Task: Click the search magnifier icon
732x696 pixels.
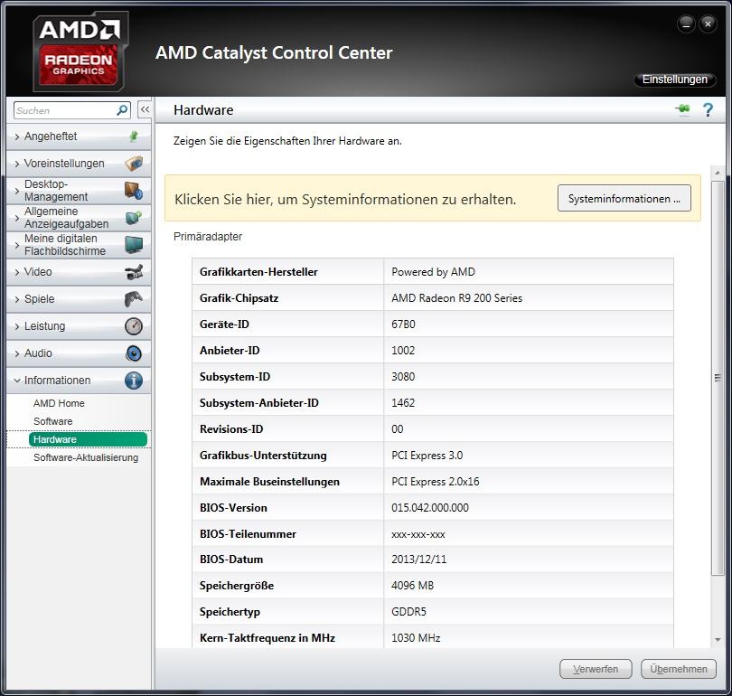Action: [x=122, y=110]
